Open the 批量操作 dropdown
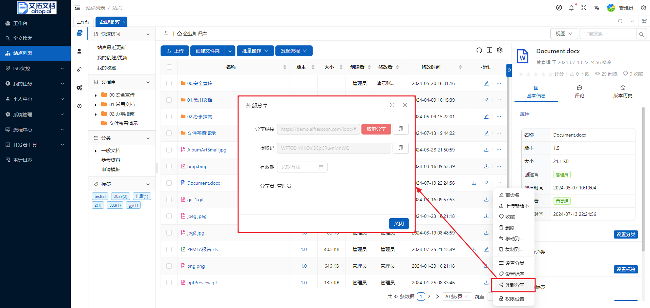 coord(255,51)
